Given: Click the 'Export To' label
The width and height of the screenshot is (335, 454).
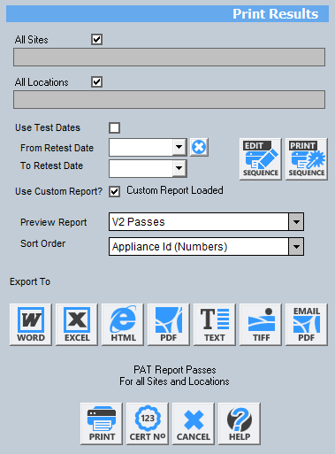Looking at the screenshot, I should 30,281.
